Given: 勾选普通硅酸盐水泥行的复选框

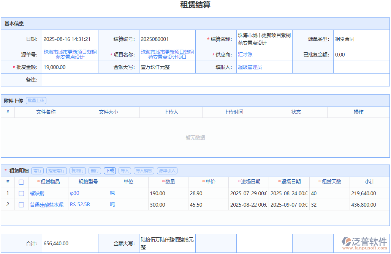Looking at the screenshot, I should [x=21, y=204].
